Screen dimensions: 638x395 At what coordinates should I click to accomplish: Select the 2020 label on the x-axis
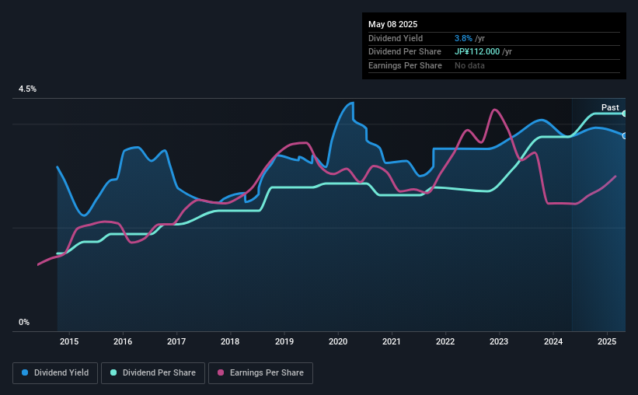[x=338, y=341]
